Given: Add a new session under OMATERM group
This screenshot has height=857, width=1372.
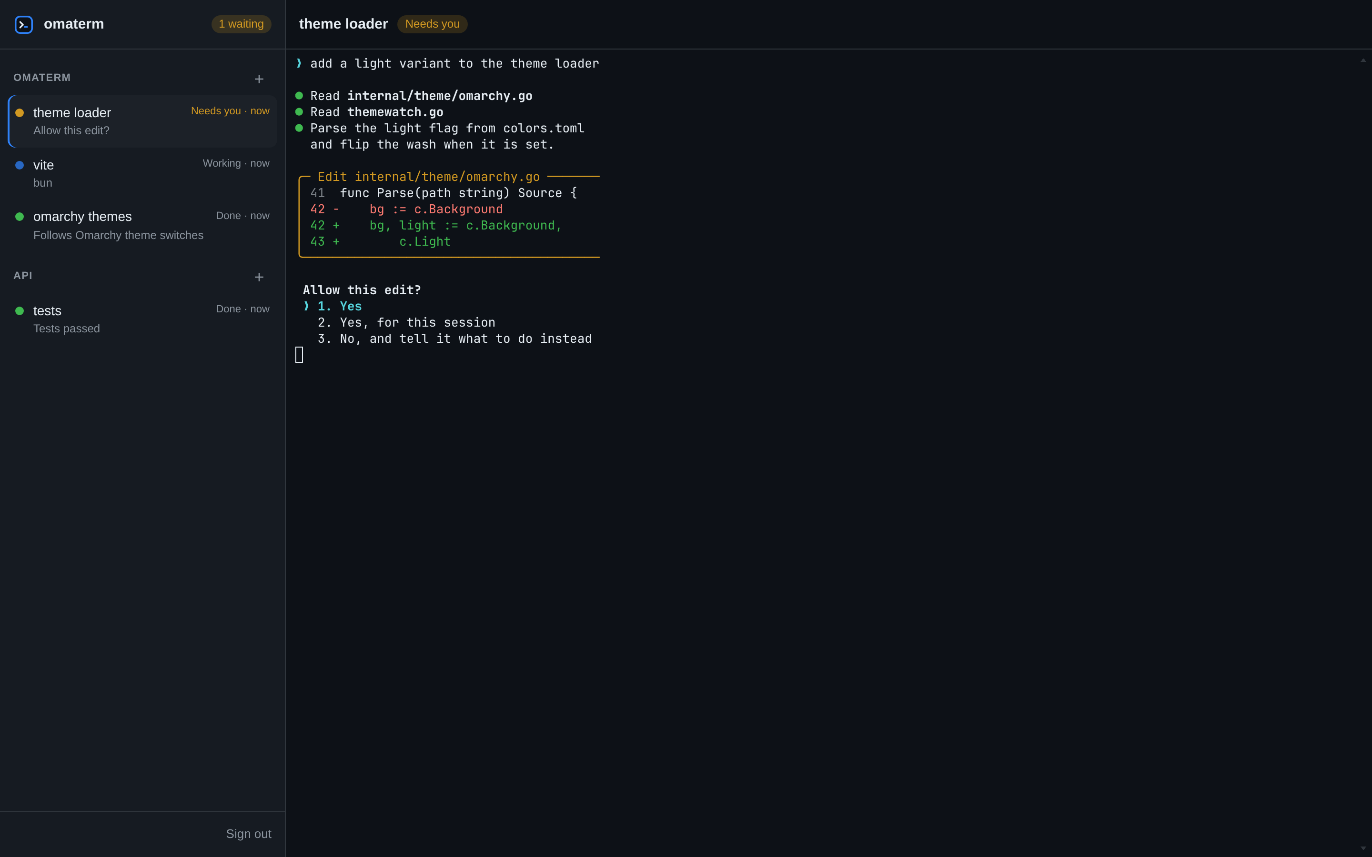Looking at the screenshot, I should (x=259, y=79).
